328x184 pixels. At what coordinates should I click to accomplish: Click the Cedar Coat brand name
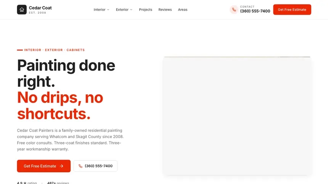point(40,8)
